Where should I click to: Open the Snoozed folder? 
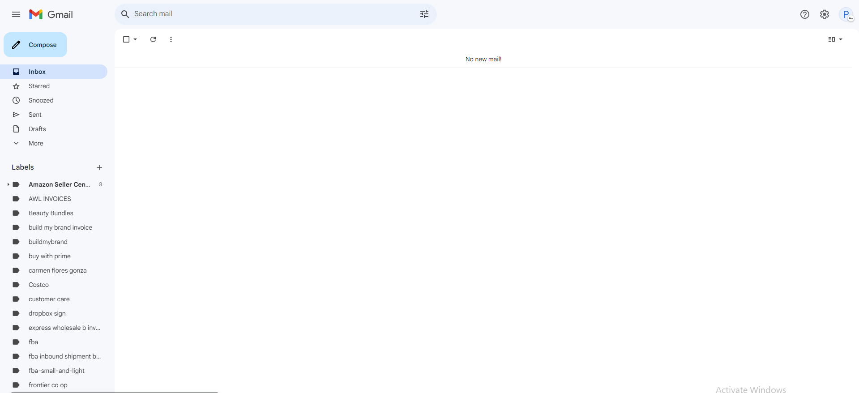54,100
